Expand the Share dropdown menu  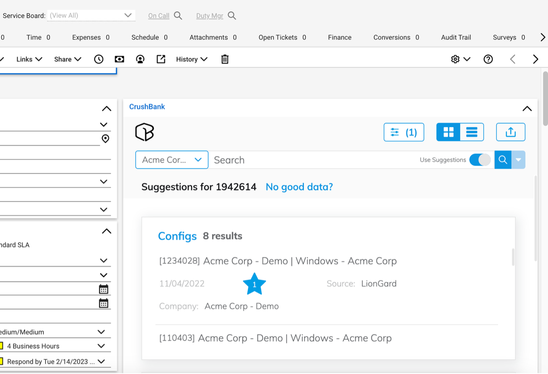click(67, 59)
